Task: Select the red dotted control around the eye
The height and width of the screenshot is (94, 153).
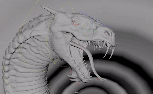Action: point(75,23)
